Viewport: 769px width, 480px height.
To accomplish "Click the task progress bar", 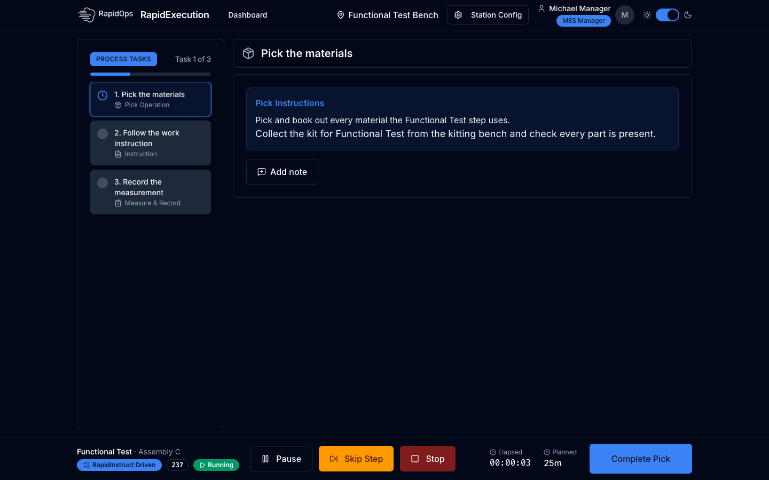I will click(x=151, y=74).
